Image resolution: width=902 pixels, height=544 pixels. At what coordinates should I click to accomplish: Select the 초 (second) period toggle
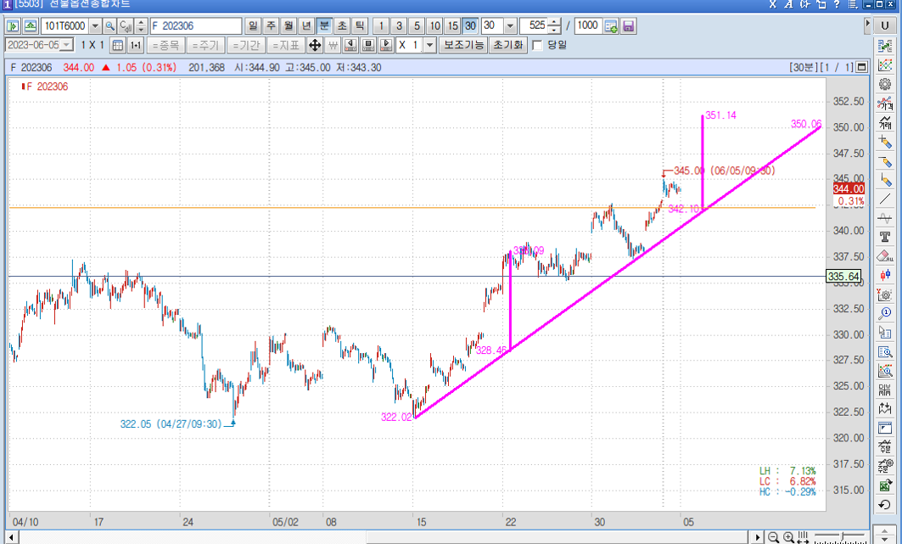tap(342, 25)
